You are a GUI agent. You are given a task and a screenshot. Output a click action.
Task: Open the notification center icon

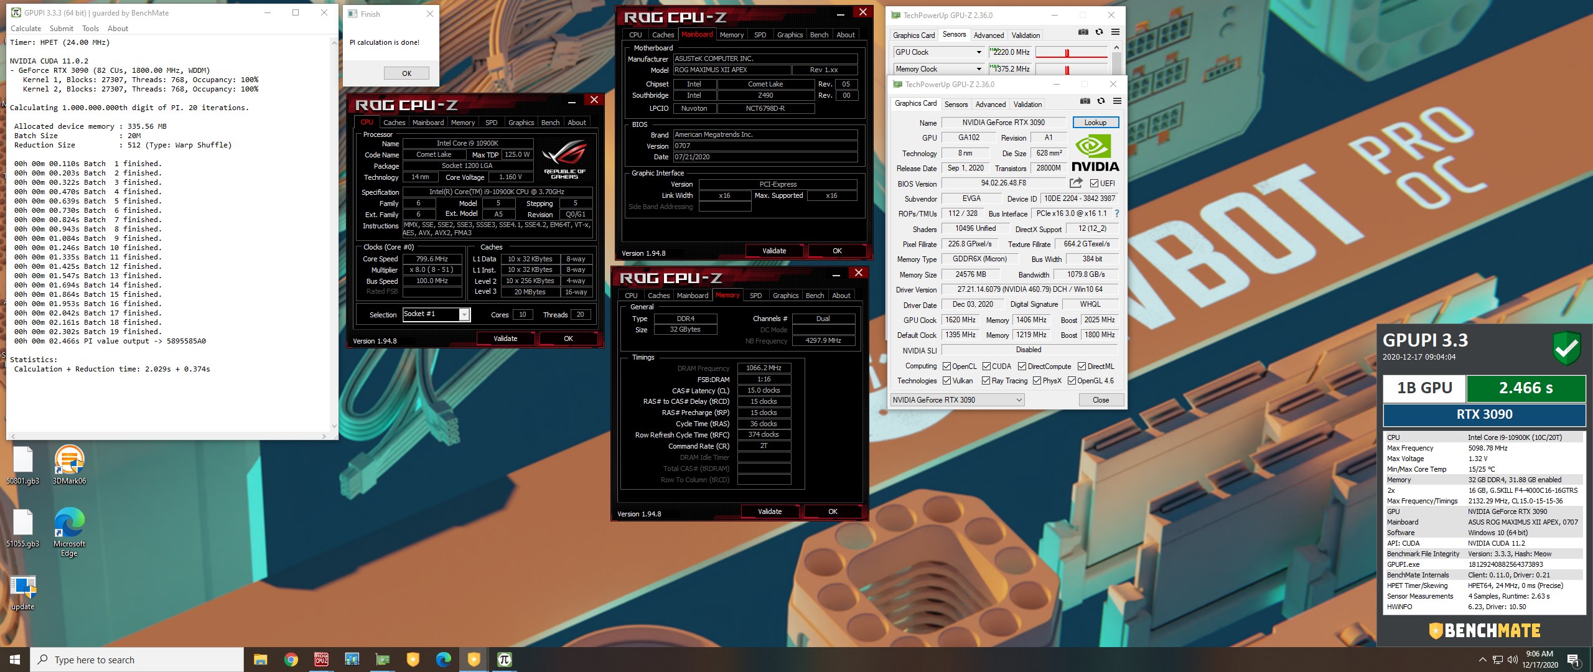pos(1573,660)
